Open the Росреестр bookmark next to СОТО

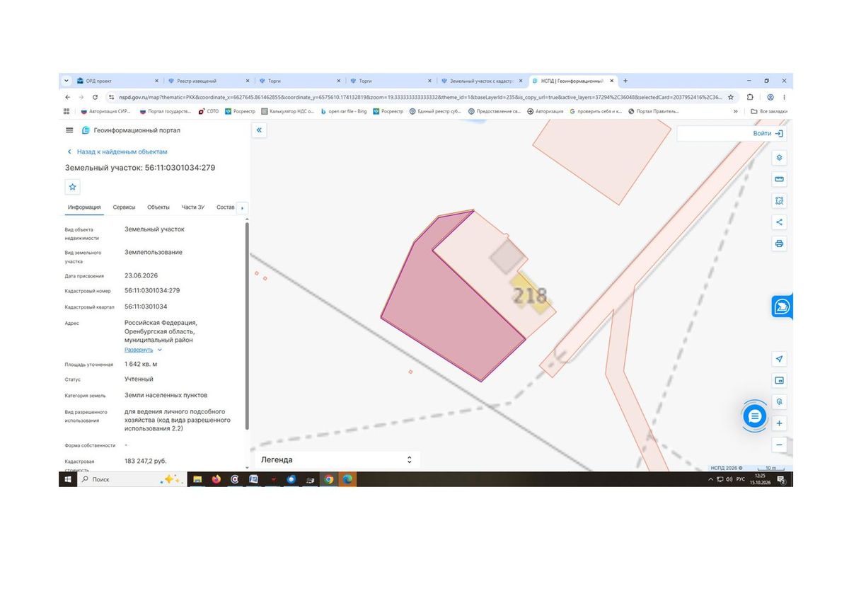[x=240, y=111]
